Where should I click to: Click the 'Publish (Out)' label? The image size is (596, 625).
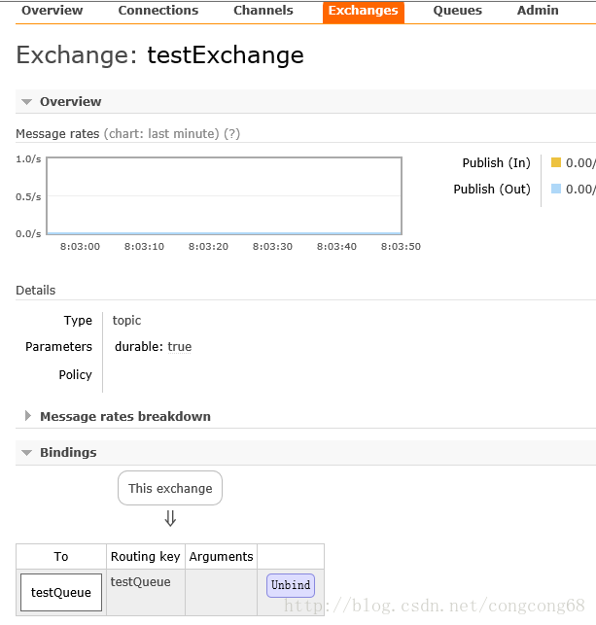click(492, 189)
